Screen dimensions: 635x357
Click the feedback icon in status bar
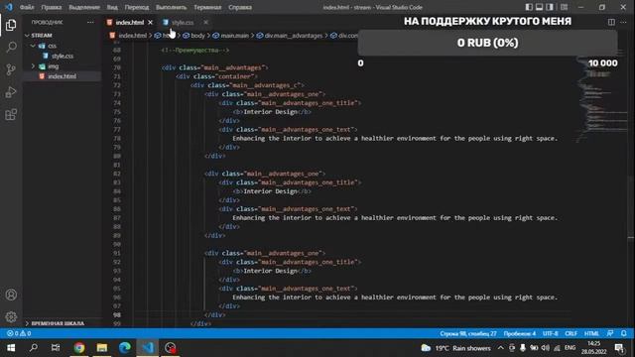tap(610, 333)
